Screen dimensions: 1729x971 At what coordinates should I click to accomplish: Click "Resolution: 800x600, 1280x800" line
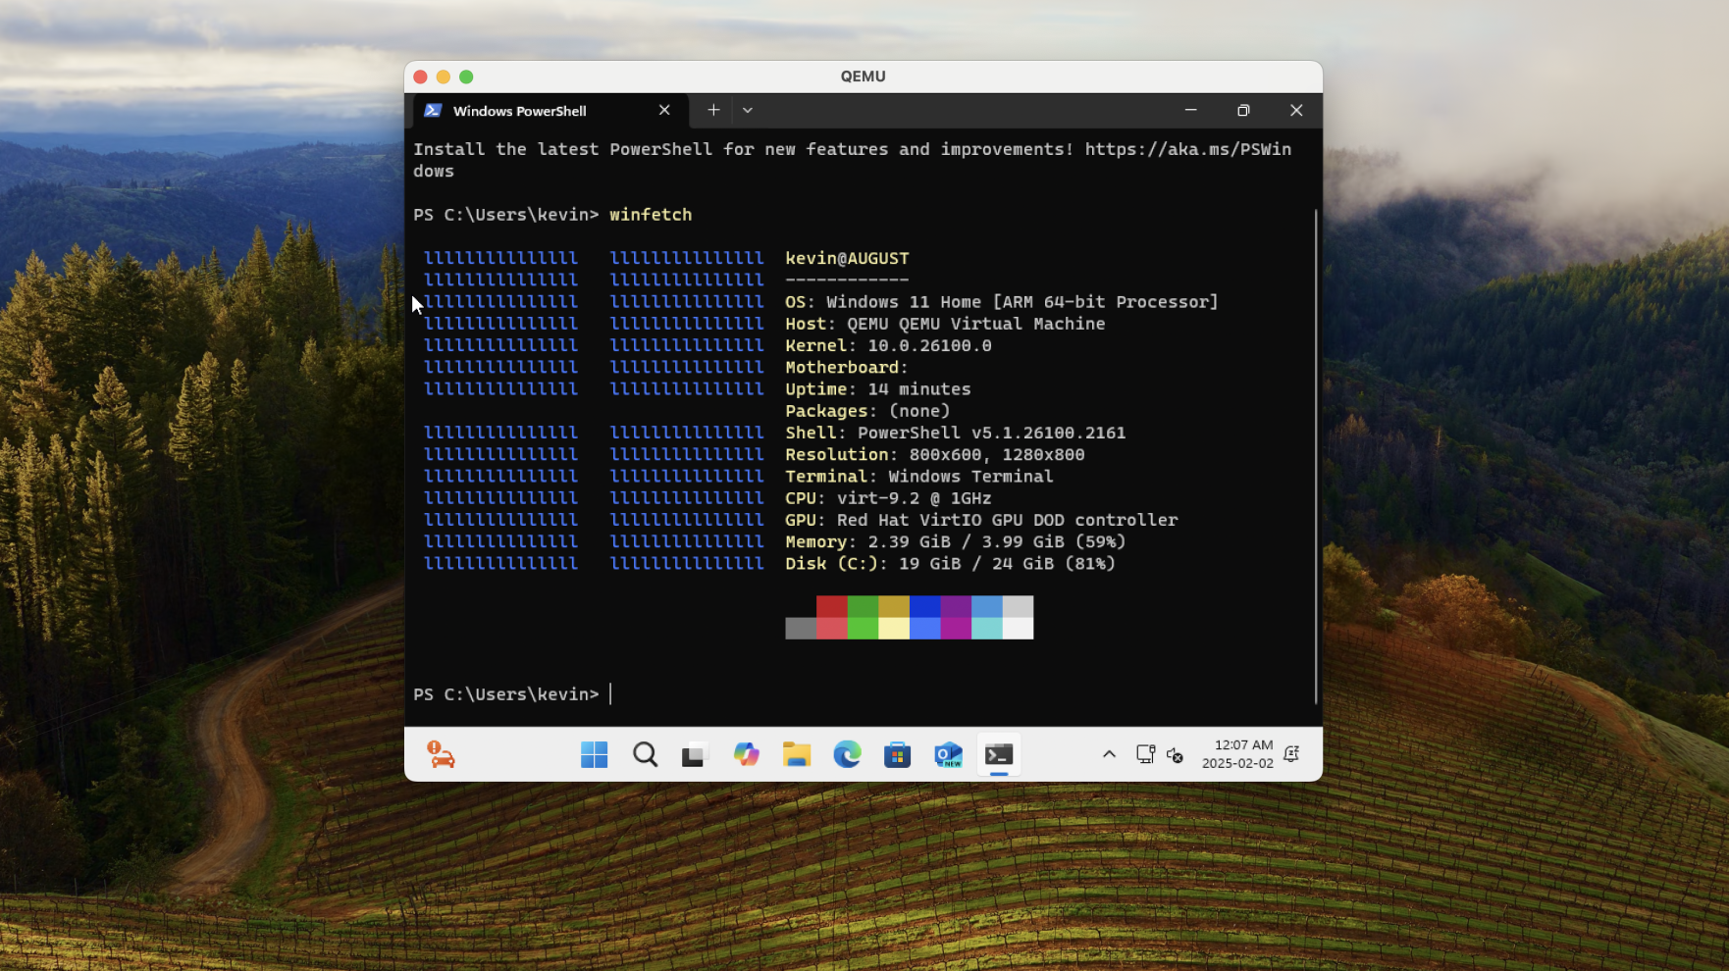click(935, 454)
